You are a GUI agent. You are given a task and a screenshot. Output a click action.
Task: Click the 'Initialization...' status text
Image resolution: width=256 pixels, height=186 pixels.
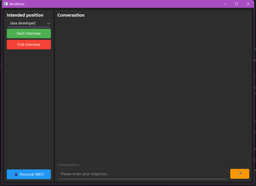click(x=69, y=165)
